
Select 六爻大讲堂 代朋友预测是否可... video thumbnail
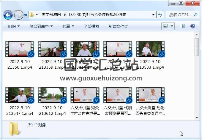(x=118, y=95)
